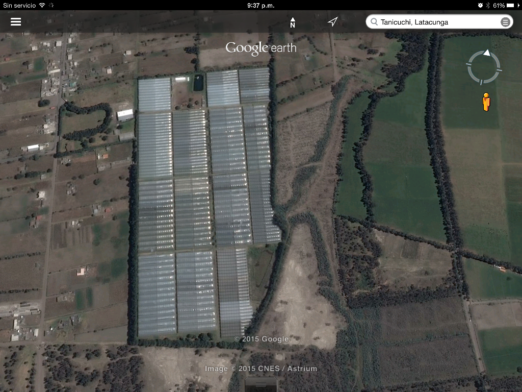Tap the Sin servicio carrier text
This screenshot has width=522, height=392.
point(19,5)
